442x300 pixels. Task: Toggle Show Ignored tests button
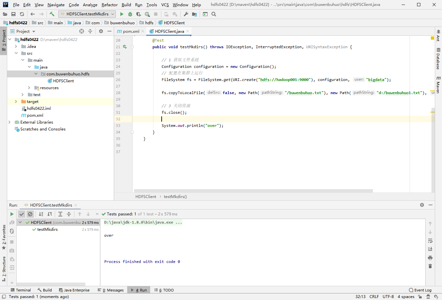click(30, 214)
